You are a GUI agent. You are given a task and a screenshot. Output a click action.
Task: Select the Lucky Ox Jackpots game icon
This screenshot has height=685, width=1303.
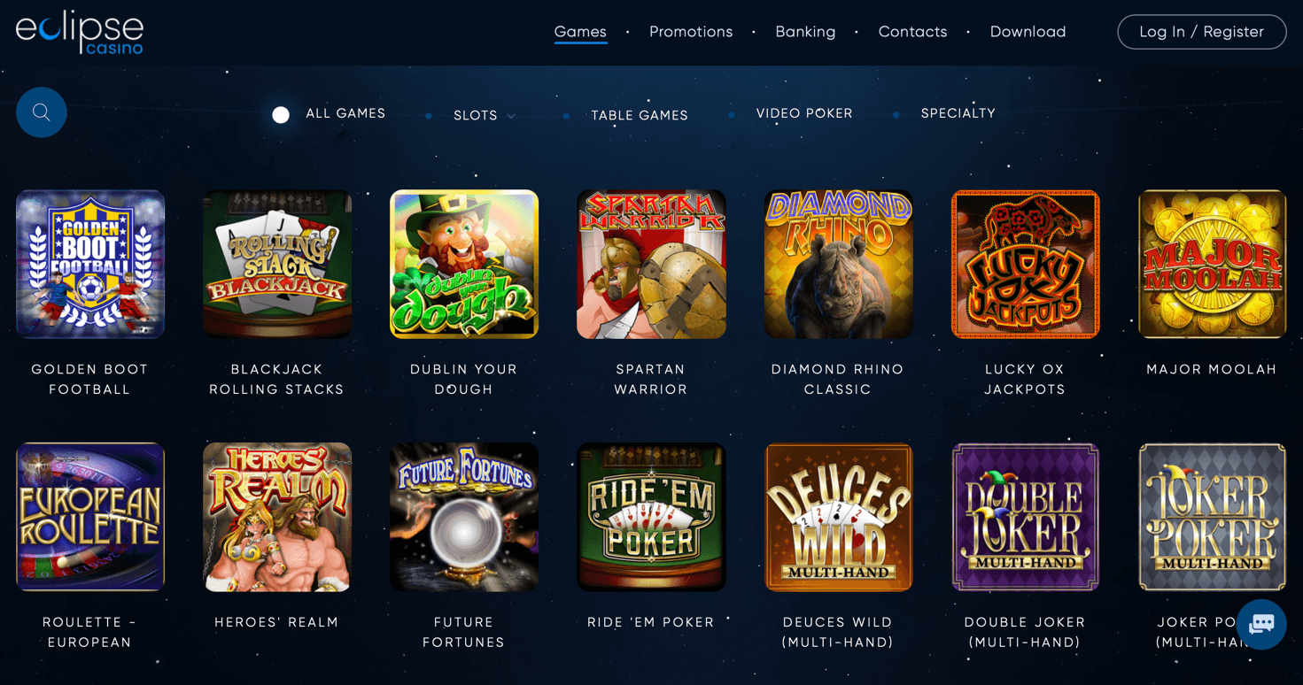[1025, 264]
